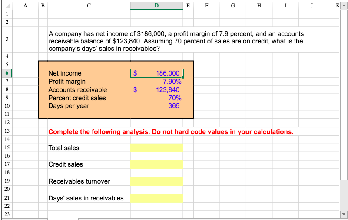Click the 'Accounts receivable' label
This screenshot has height=220, width=348.
pyautogui.click(x=78, y=89)
